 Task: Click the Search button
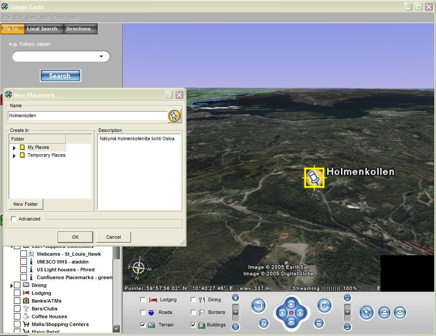[60, 76]
